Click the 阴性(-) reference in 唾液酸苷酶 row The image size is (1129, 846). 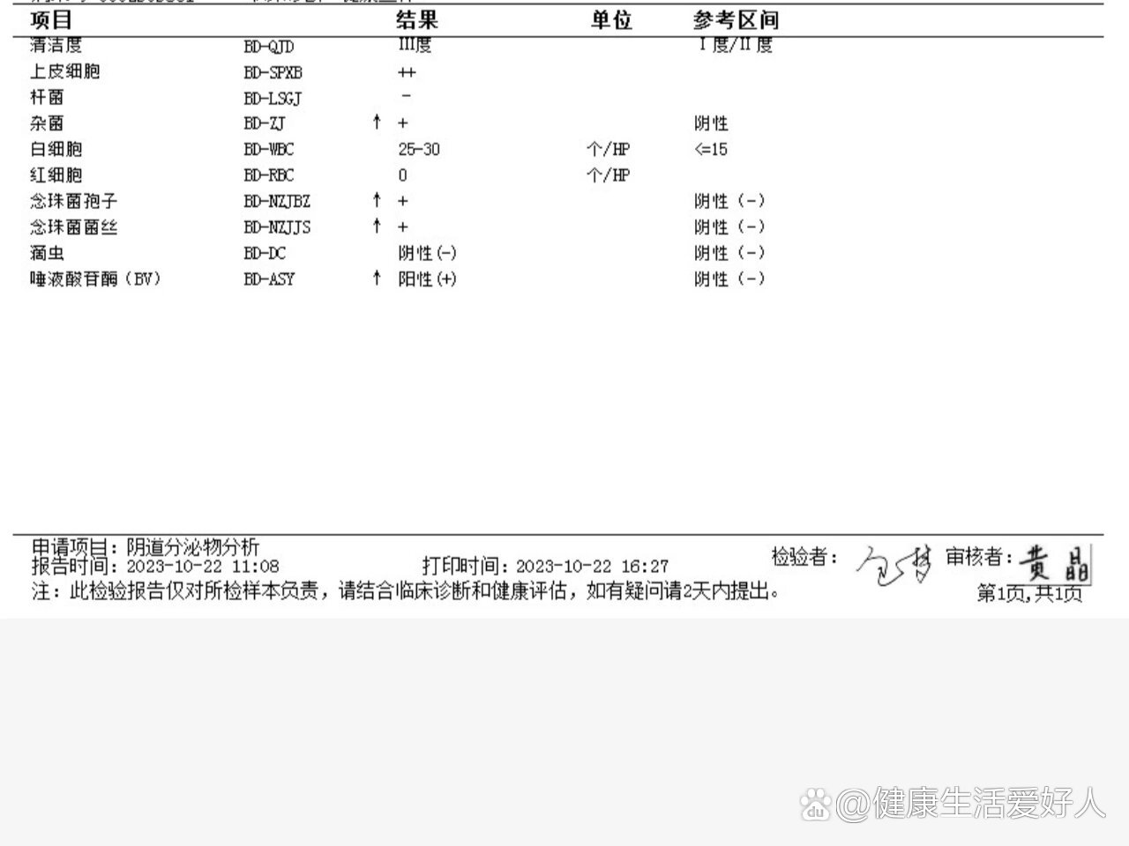[729, 278]
